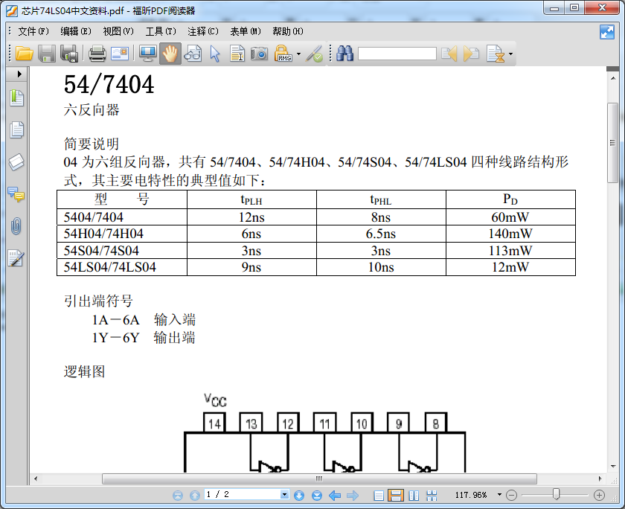The image size is (625, 509).
Task: Click the Save As double-diskette icon
Action: pyautogui.click(x=69, y=54)
